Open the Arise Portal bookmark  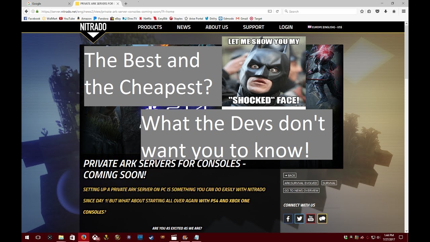[x=194, y=18]
